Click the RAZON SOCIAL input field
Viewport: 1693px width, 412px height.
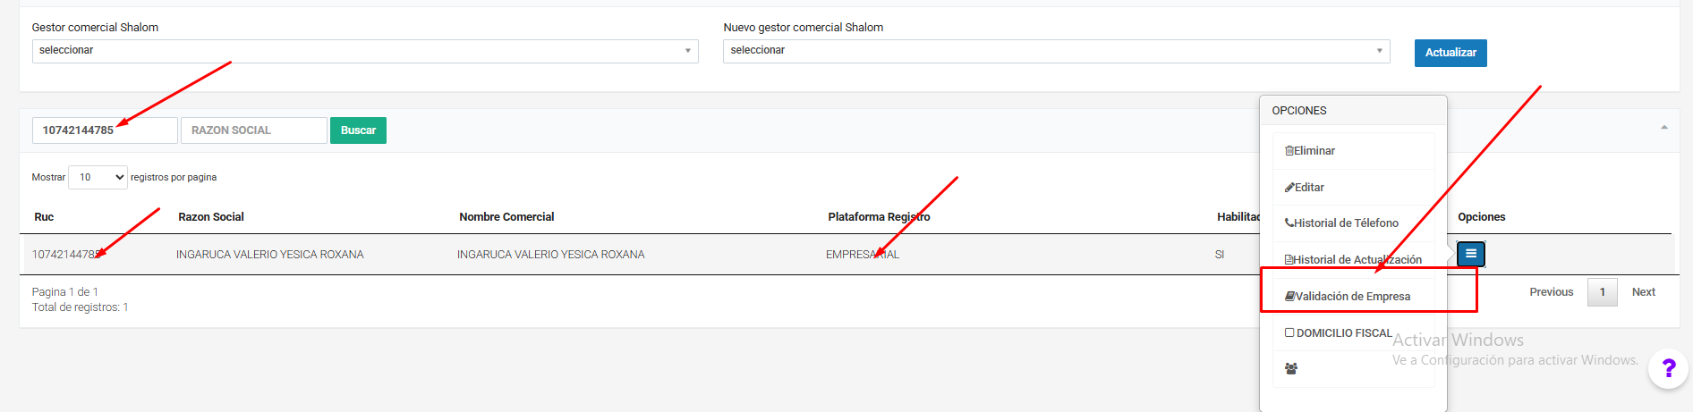pos(253,130)
